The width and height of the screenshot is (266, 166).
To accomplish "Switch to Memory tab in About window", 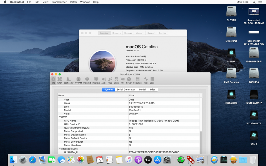I will coord(140,33).
